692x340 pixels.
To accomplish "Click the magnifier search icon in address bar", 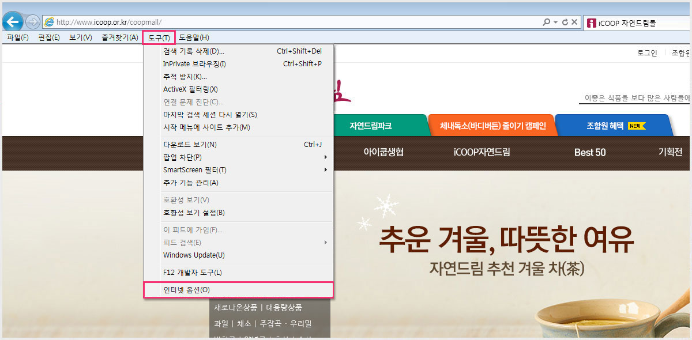I will 546,22.
